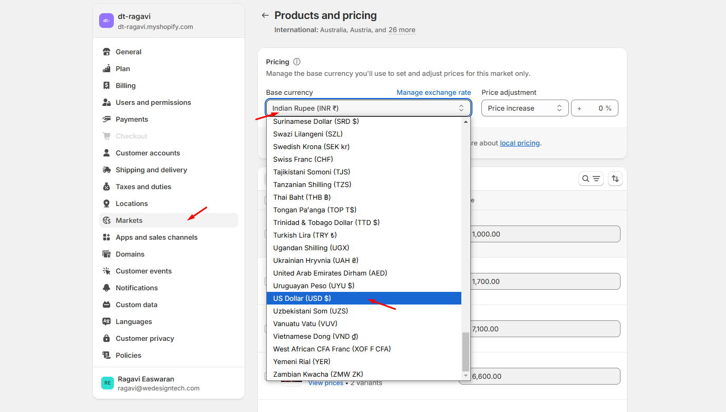Image resolution: width=726 pixels, height=412 pixels.
Task: Select US Dollar (USD $) from list
Action: [302, 298]
